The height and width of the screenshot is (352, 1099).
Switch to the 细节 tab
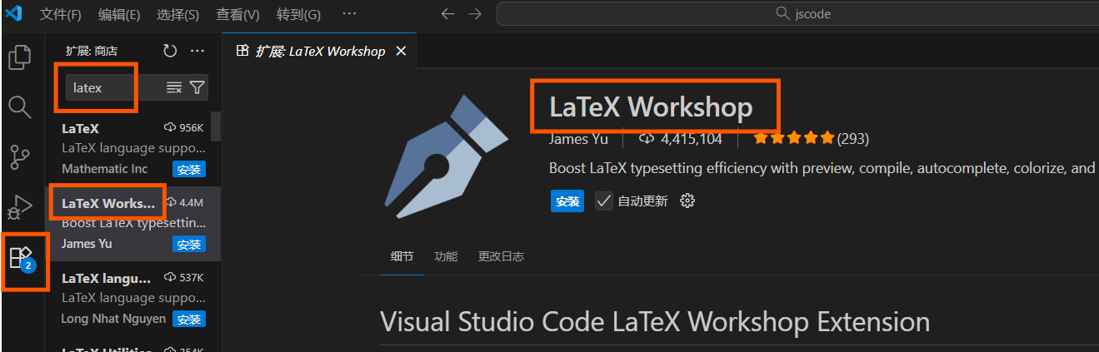[402, 256]
